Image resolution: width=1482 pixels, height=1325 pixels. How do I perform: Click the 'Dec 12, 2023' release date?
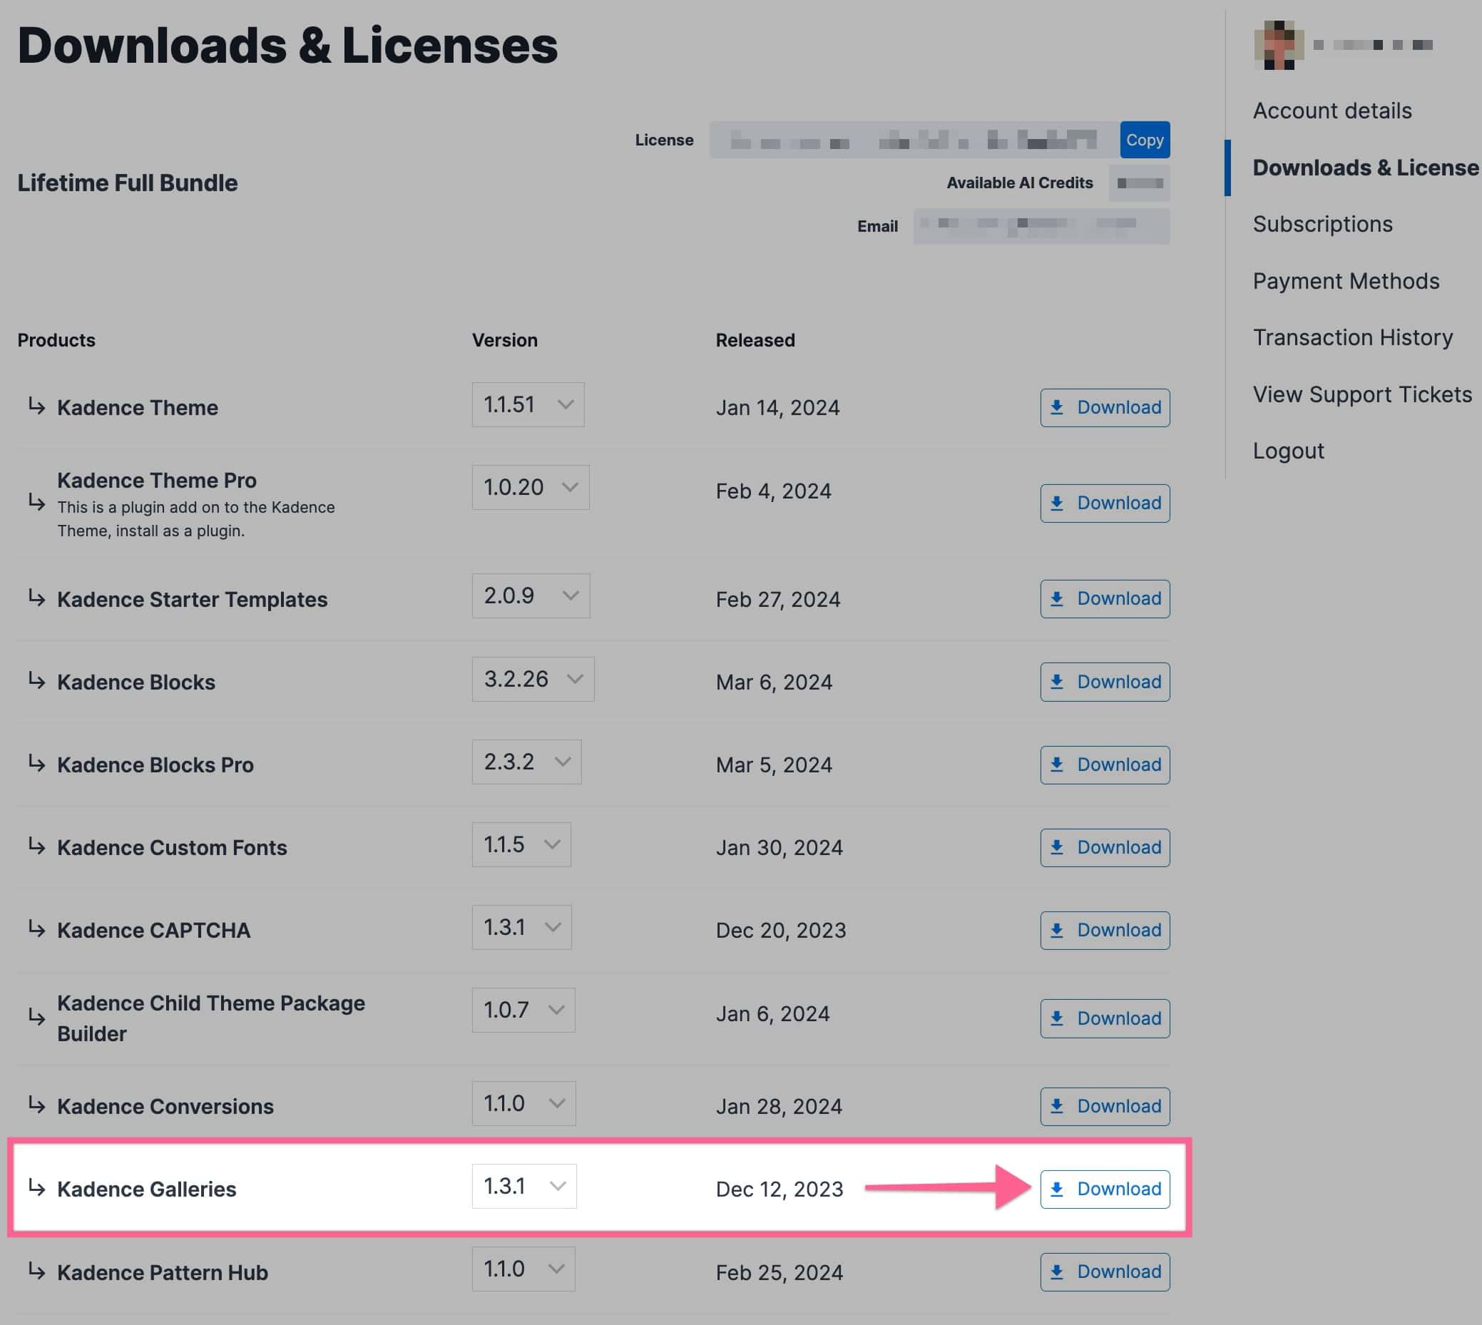780,1190
